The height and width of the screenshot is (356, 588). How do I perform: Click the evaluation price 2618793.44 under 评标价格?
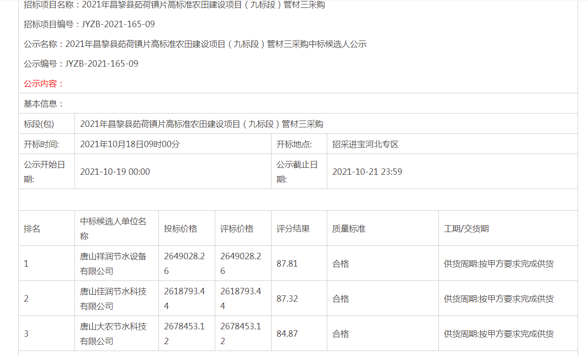[x=240, y=299]
